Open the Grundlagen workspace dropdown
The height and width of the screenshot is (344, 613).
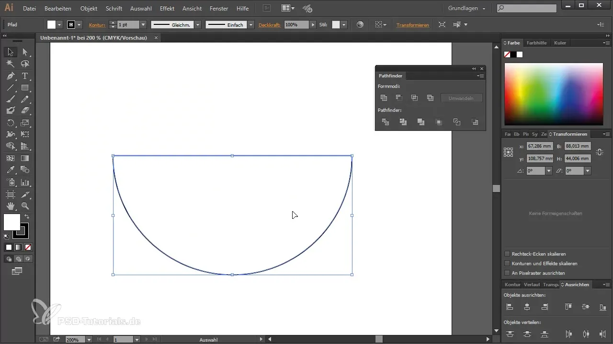tap(466, 9)
